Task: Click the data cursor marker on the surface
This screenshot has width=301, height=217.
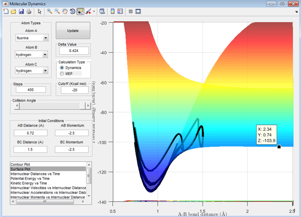Action: pos(279,147)
